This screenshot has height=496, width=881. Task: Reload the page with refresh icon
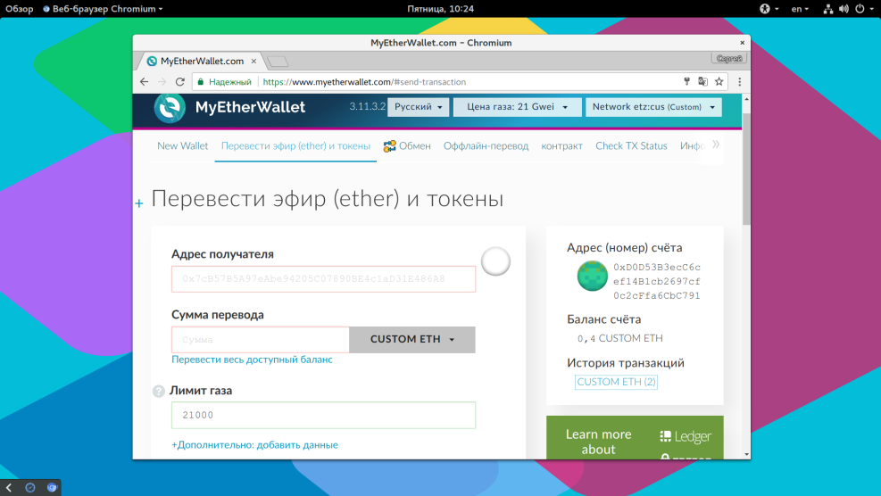click(x=179, y=82)
